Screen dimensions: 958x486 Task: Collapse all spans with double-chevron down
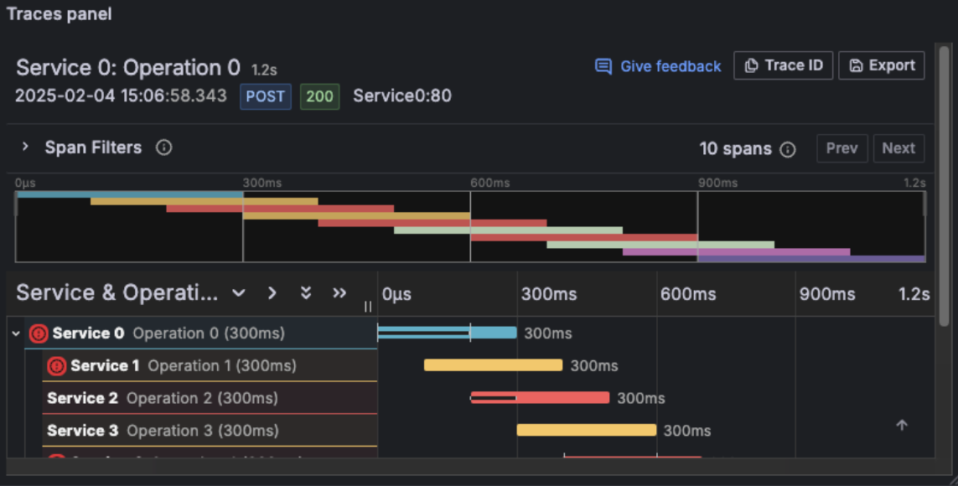(x=306, y=292)
